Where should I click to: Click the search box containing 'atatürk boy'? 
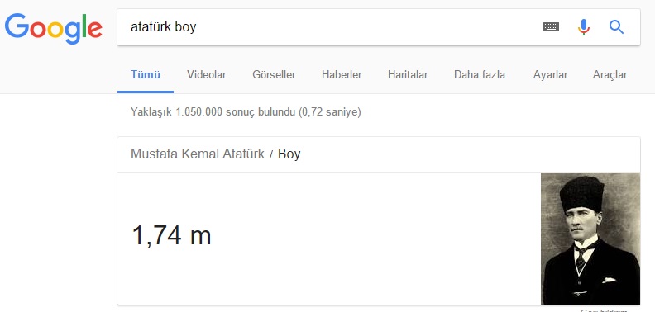click(x=379, y=27)
